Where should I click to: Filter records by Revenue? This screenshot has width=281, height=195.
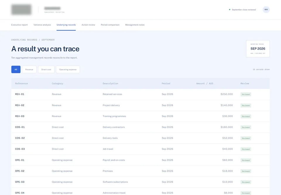point(29,70)
